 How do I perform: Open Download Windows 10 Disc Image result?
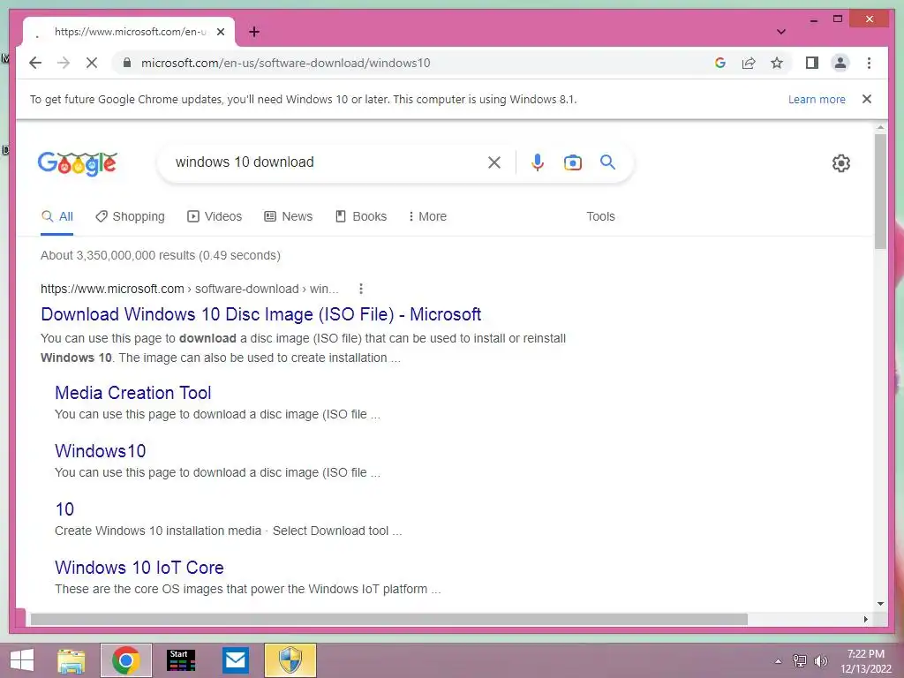(x=260, y=314)
